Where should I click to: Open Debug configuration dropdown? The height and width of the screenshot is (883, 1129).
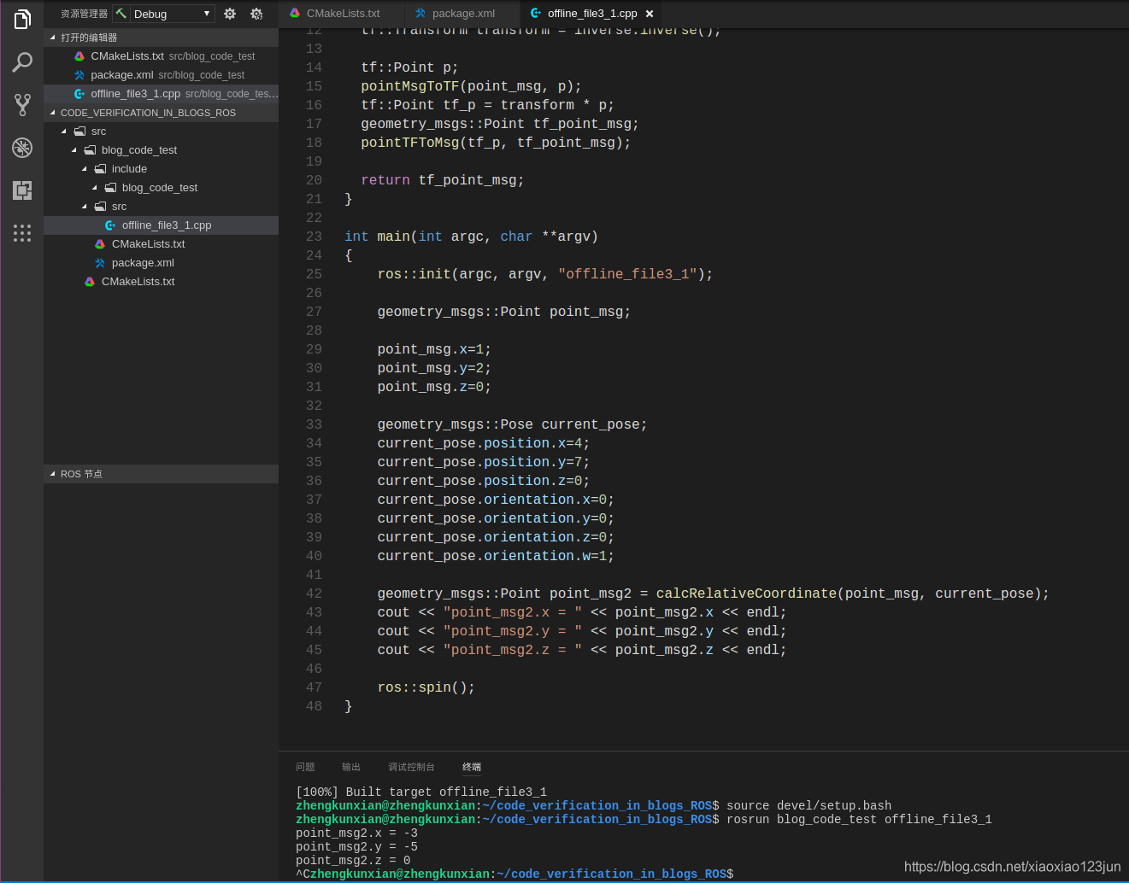[x=171, y=14]
